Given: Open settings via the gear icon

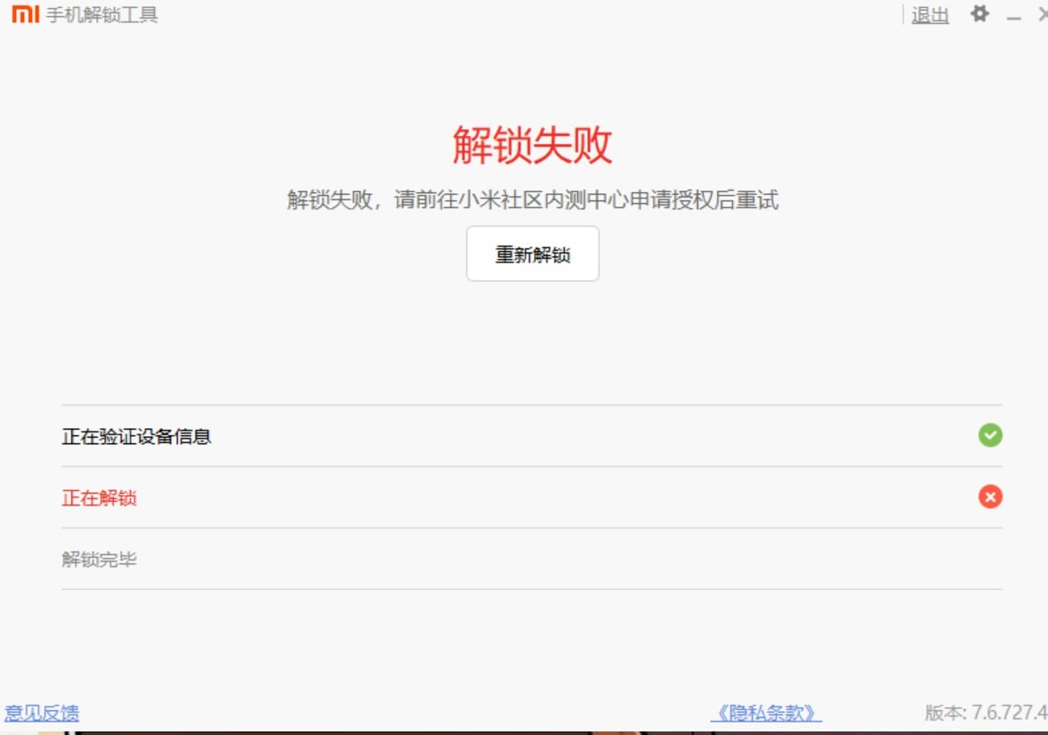Looking at the screenshot, I should (x=979, y=14).
